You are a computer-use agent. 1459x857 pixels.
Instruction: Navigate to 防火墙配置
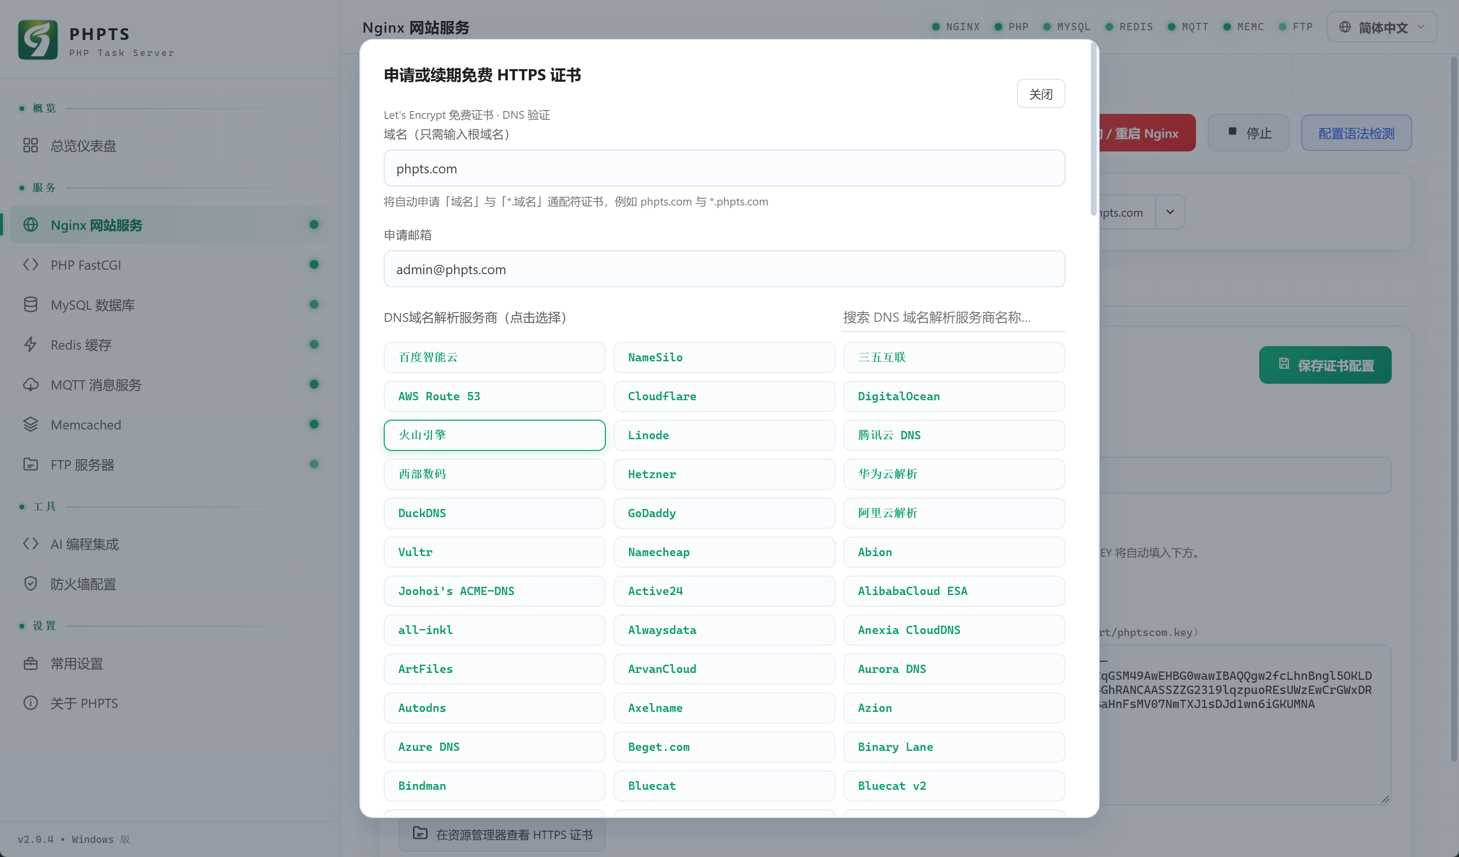point(170,584)
